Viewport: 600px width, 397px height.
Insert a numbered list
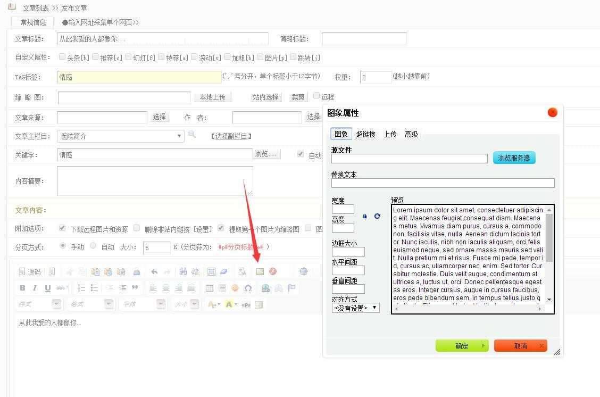(x=81, y=288)
